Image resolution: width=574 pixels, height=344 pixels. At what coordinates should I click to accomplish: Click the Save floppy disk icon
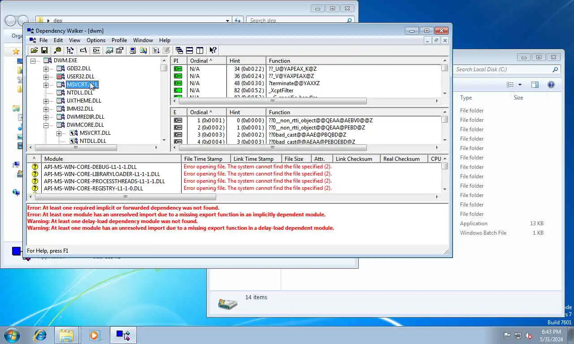44,51
